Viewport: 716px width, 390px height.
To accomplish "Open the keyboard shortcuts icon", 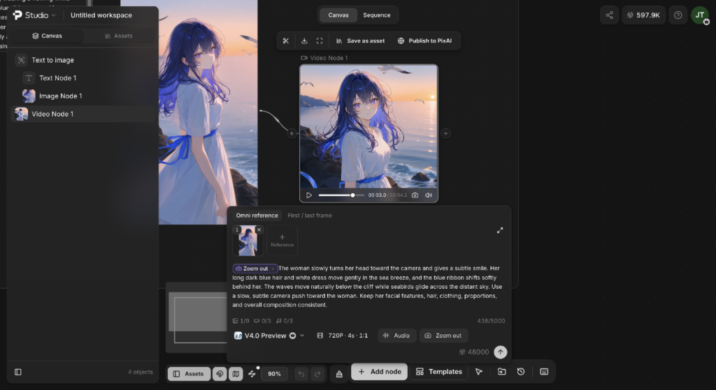I will point(544,372).
